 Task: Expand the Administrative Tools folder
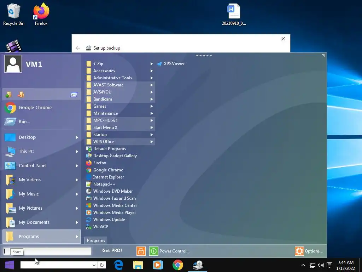point(120,78)
